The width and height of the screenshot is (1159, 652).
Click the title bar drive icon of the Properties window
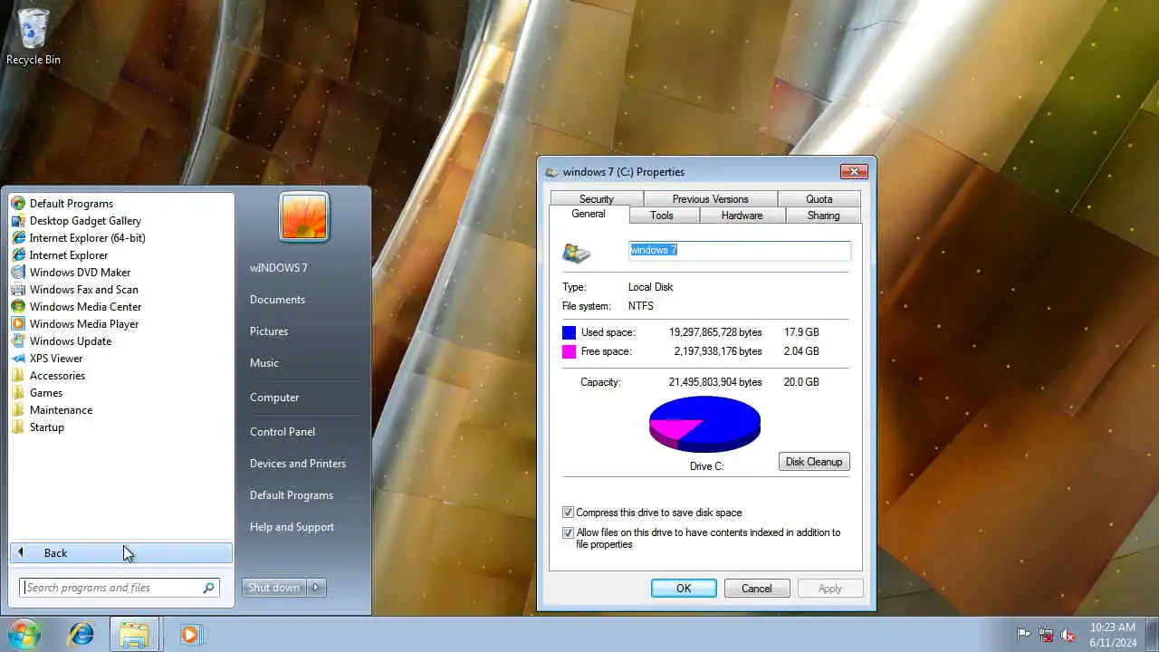coord(551,172)
